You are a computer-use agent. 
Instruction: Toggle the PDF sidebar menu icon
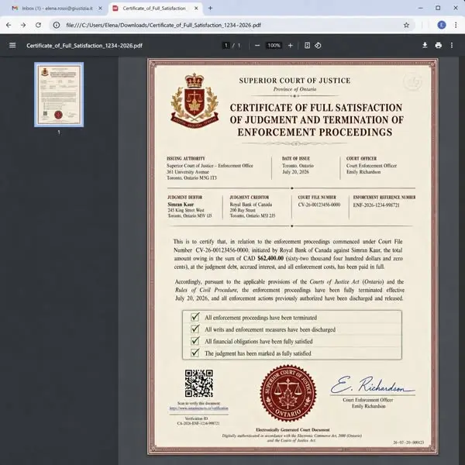click(12, 46)
